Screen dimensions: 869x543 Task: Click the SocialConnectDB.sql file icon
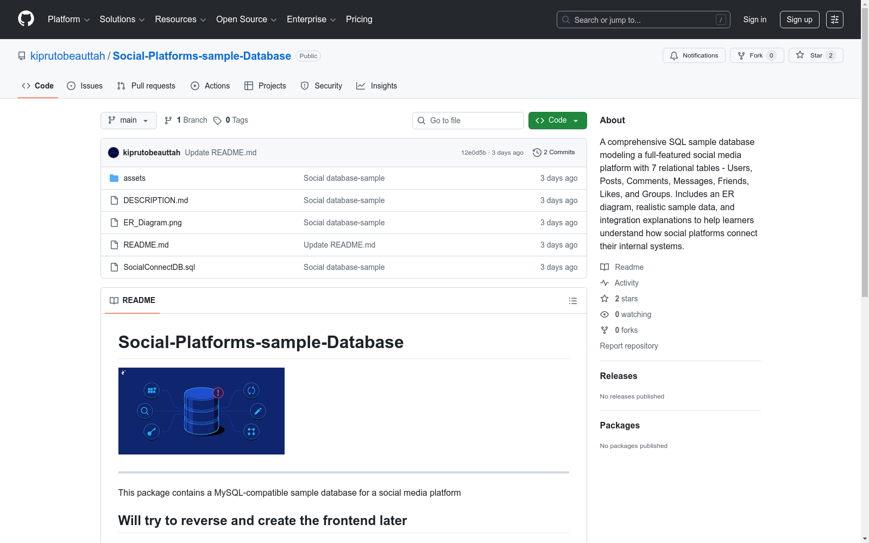point(114,267)
